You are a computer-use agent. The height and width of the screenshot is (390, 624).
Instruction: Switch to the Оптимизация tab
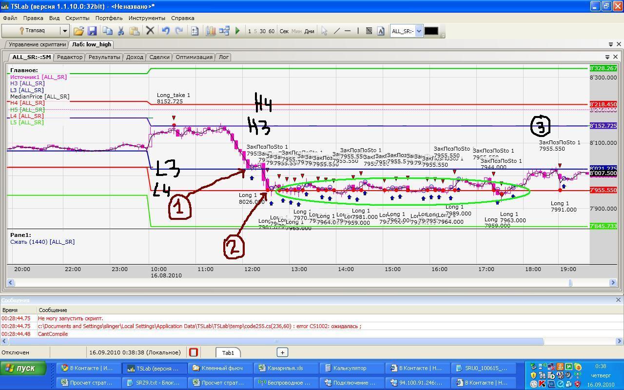click(x=194, y=57)
